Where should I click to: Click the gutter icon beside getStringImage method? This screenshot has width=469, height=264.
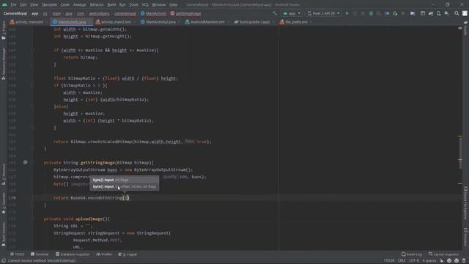pos(25,162)
